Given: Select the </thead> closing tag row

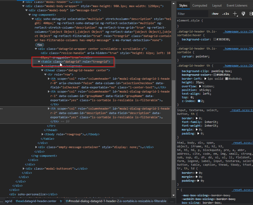Looking at the screenshot, I should (51, 130).
